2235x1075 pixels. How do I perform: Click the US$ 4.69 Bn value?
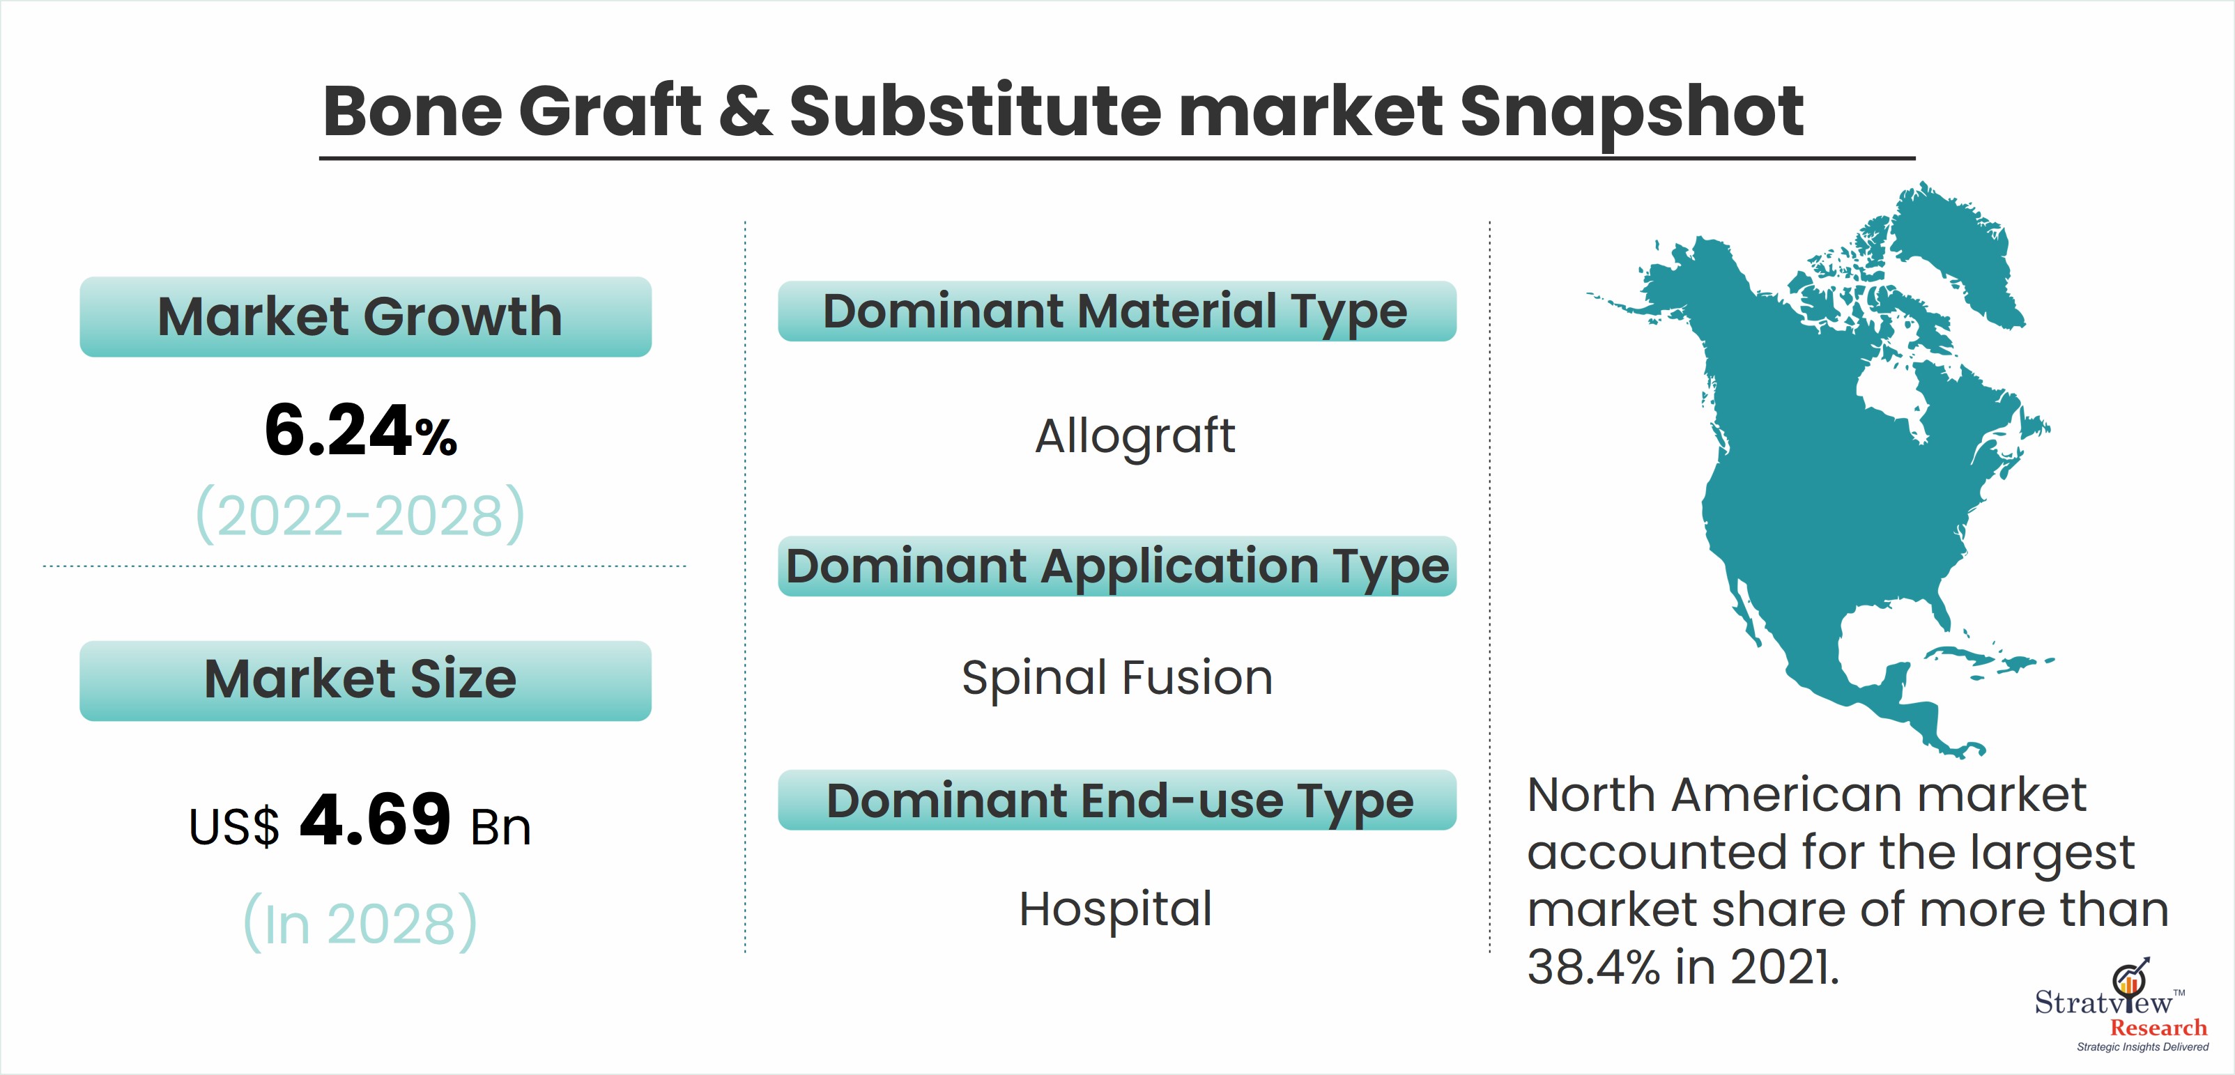point(360,821)
